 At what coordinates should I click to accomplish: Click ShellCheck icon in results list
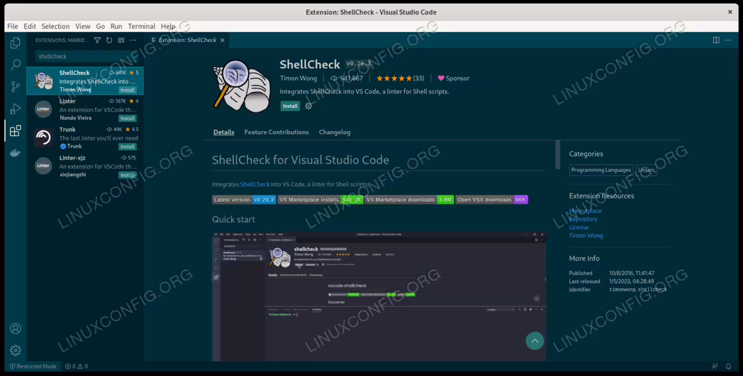(x=43, y=81)
